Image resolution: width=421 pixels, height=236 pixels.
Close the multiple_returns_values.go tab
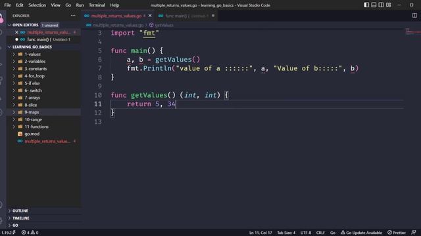pos(150,16)
